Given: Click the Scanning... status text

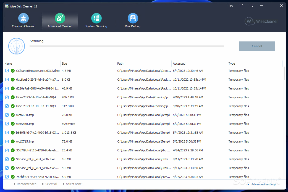Looking at the screenshot, I should pos(38,41).
